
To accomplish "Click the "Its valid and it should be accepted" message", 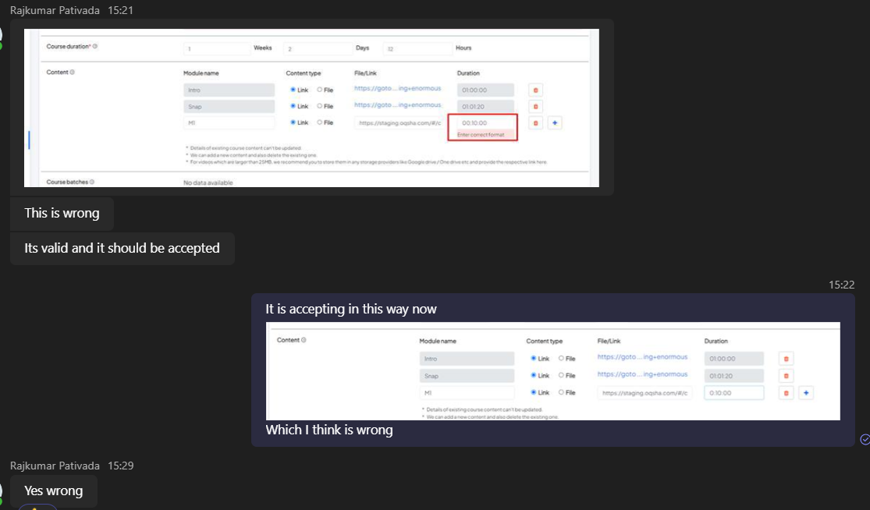I will coord(122,249).
